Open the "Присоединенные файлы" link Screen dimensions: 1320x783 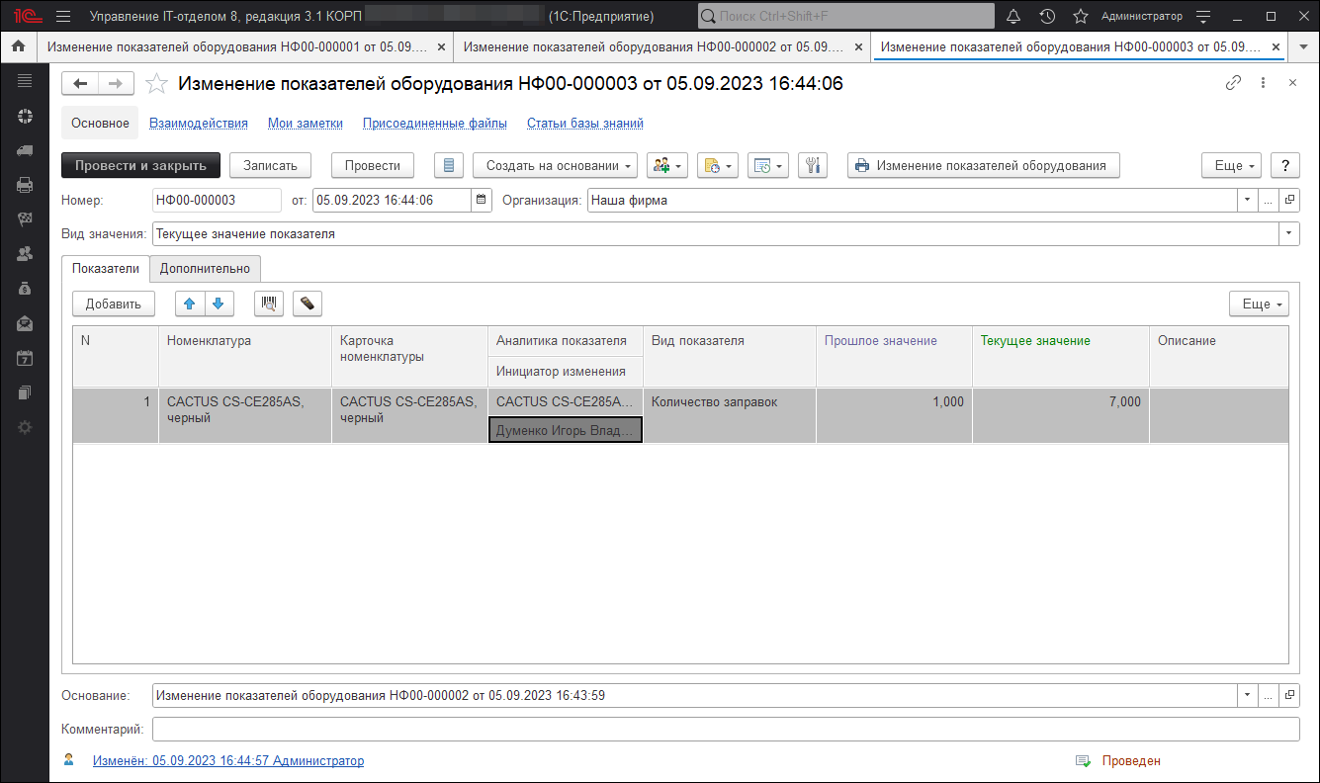(434, 124)
